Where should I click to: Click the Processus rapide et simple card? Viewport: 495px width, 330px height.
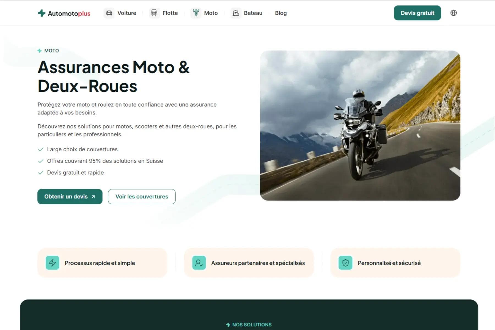pyautogui.click(x=102, y=263)
